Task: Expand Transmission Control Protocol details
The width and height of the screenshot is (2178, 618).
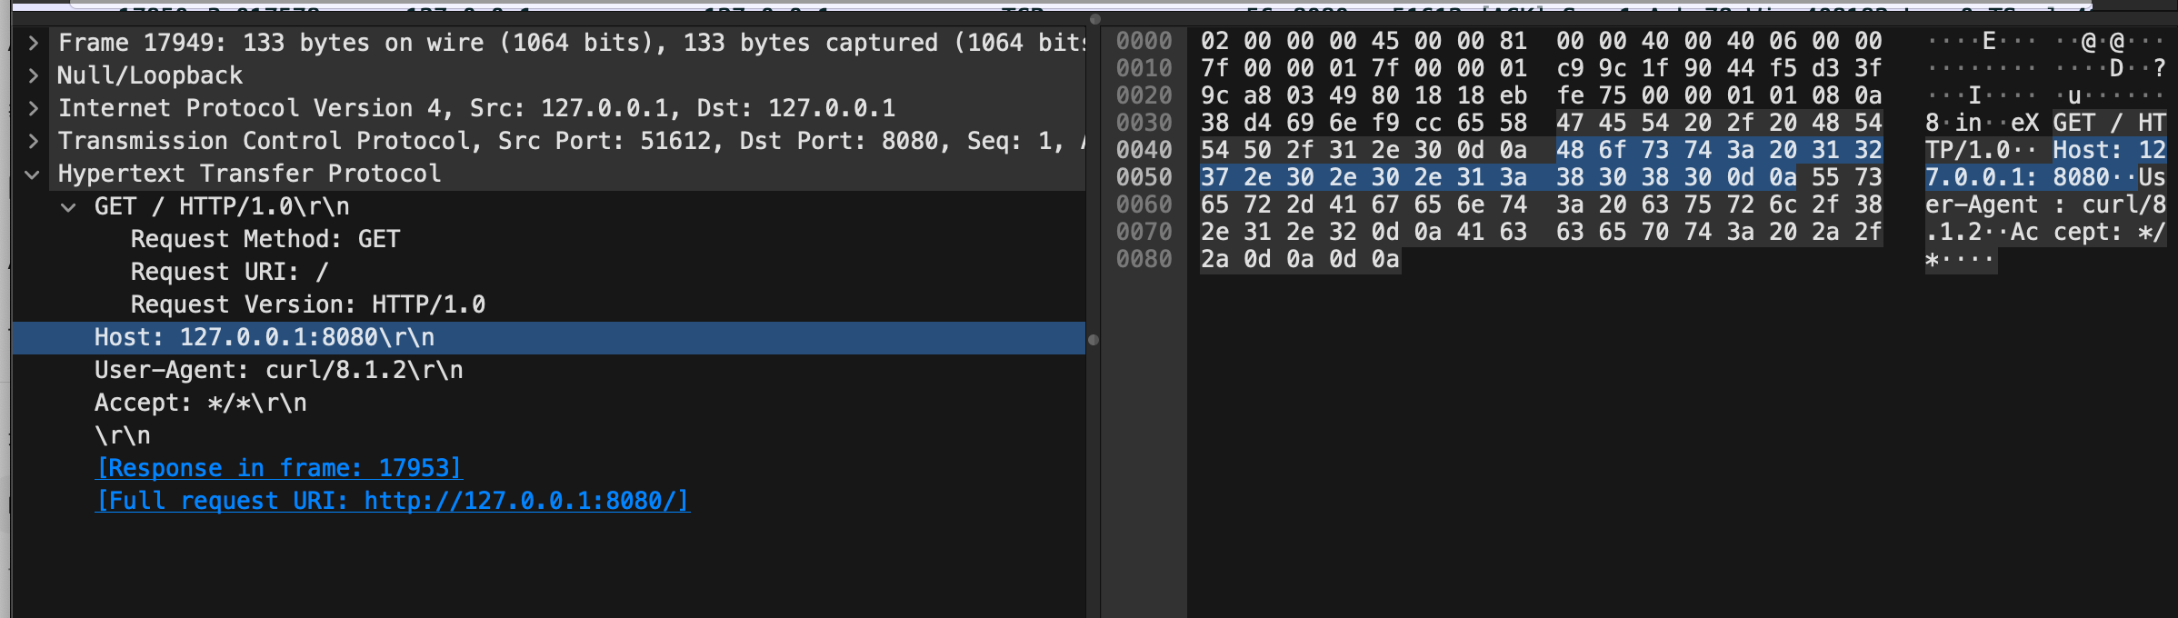Action: point(33,141)
